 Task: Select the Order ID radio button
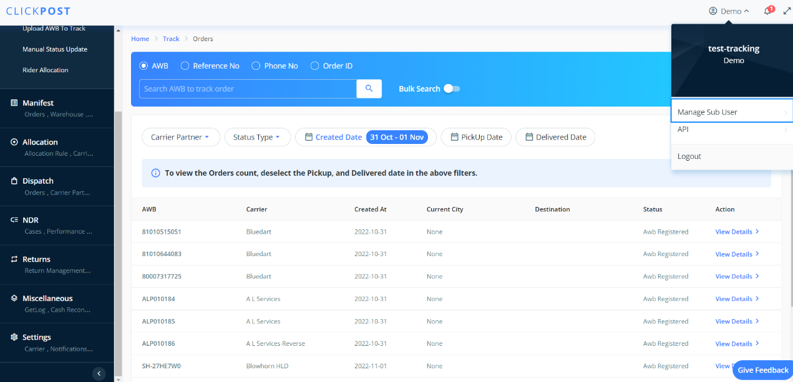tap(314, 65)
